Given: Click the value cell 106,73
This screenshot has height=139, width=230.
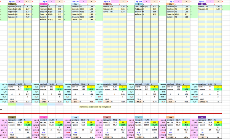Looking at the screenshot, I should coord(20,125).
